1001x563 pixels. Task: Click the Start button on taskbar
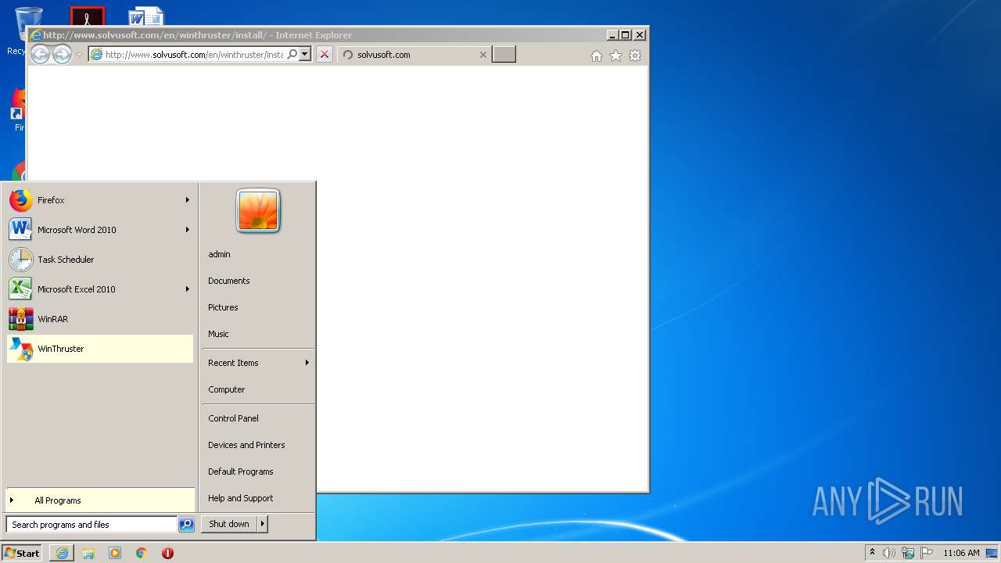tap(22, 553)
